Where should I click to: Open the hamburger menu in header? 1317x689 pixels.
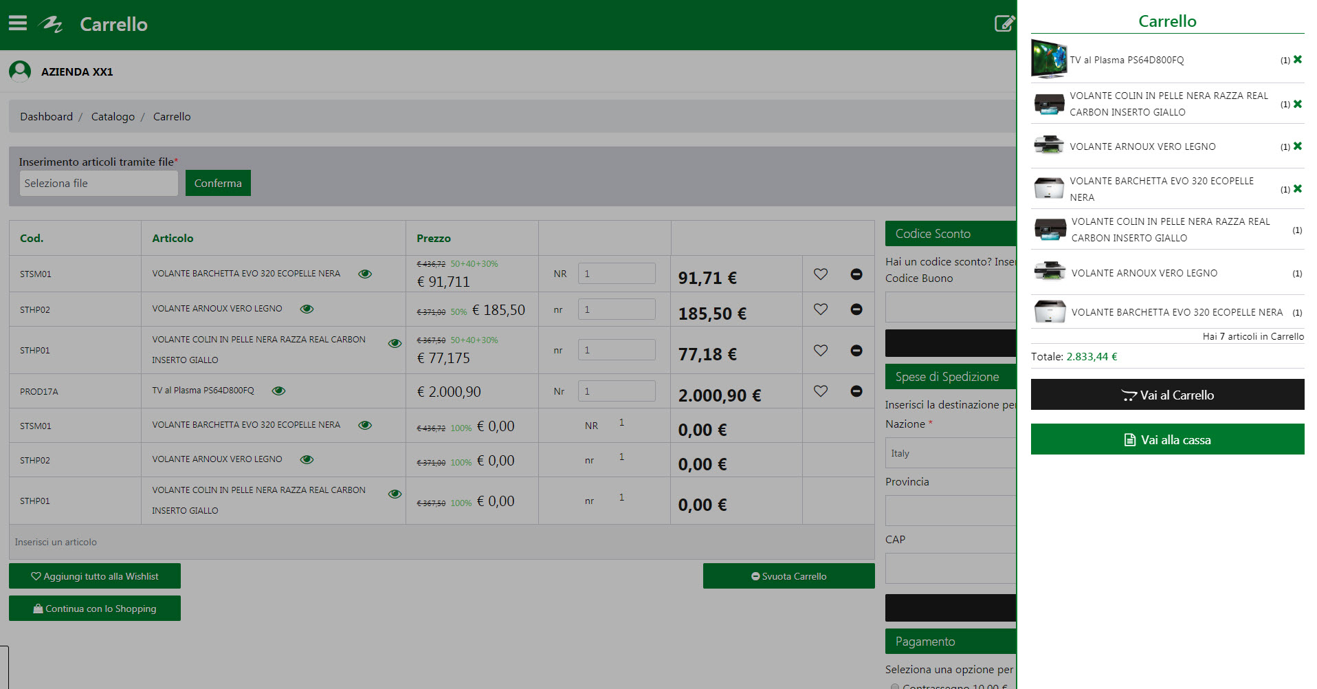point(18,23)
